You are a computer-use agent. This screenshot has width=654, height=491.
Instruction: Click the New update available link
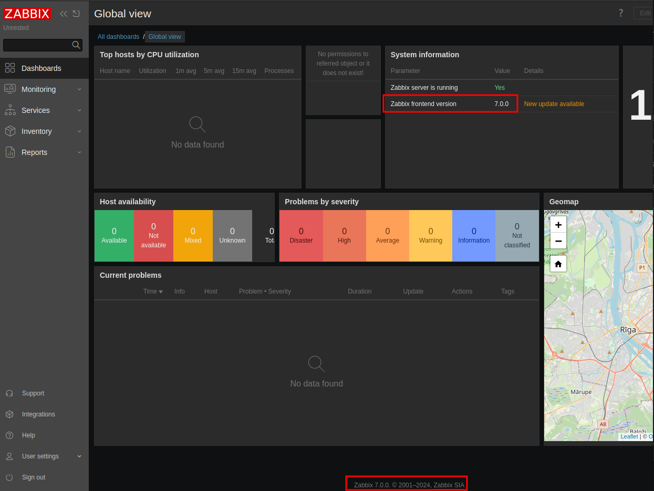point(554,104)
